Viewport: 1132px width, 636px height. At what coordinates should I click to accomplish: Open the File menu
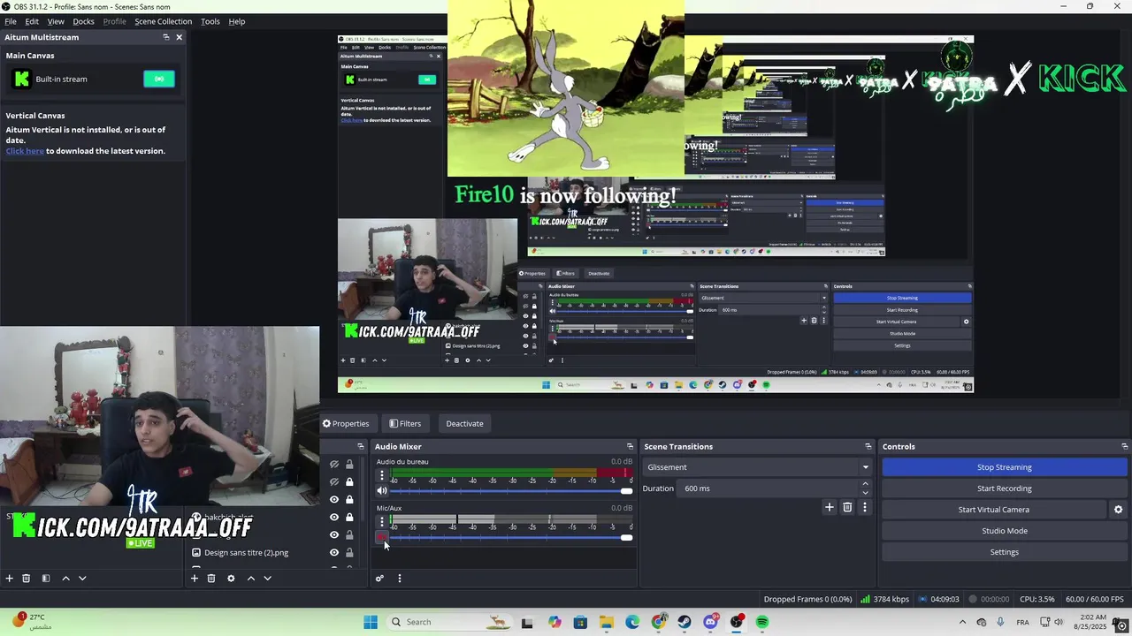click(x=11, y=21)
